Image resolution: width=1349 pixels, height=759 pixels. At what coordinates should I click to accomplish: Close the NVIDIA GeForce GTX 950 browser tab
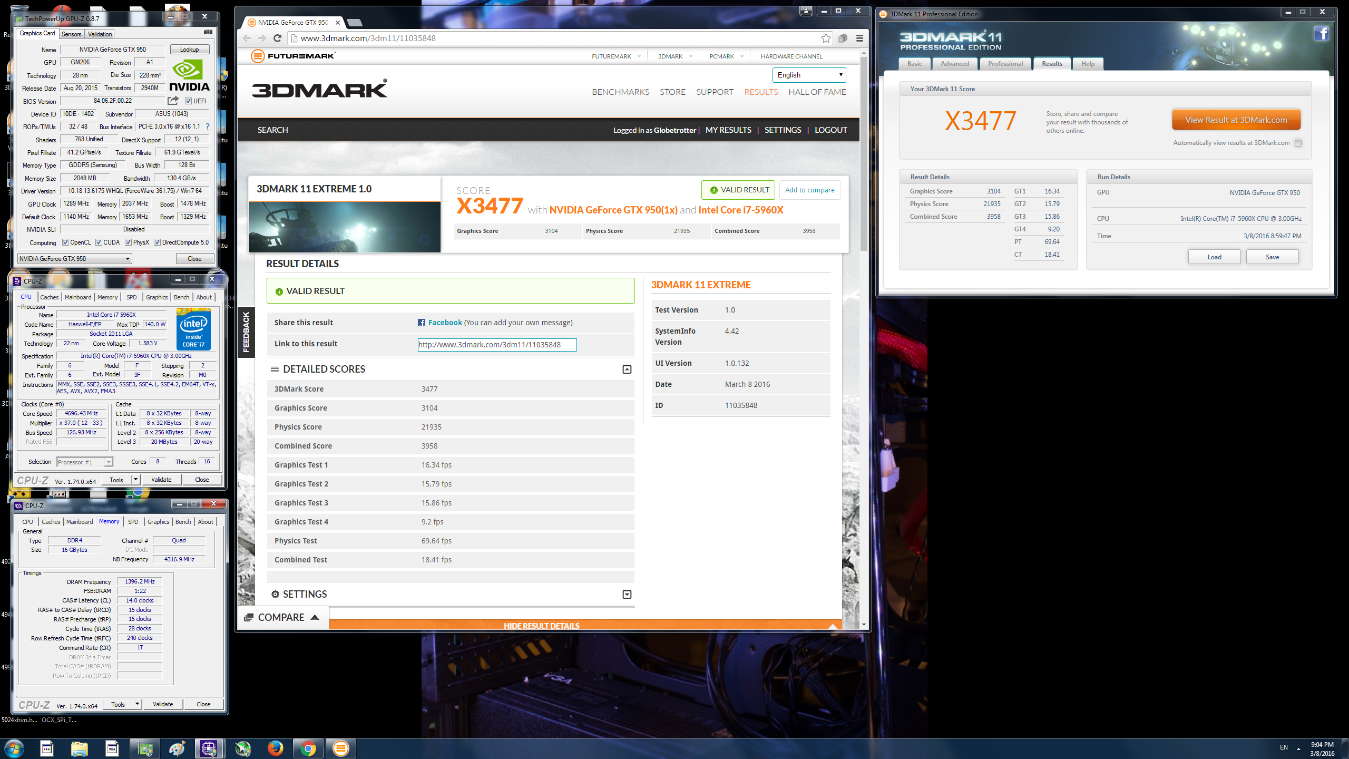click(338, 23)
